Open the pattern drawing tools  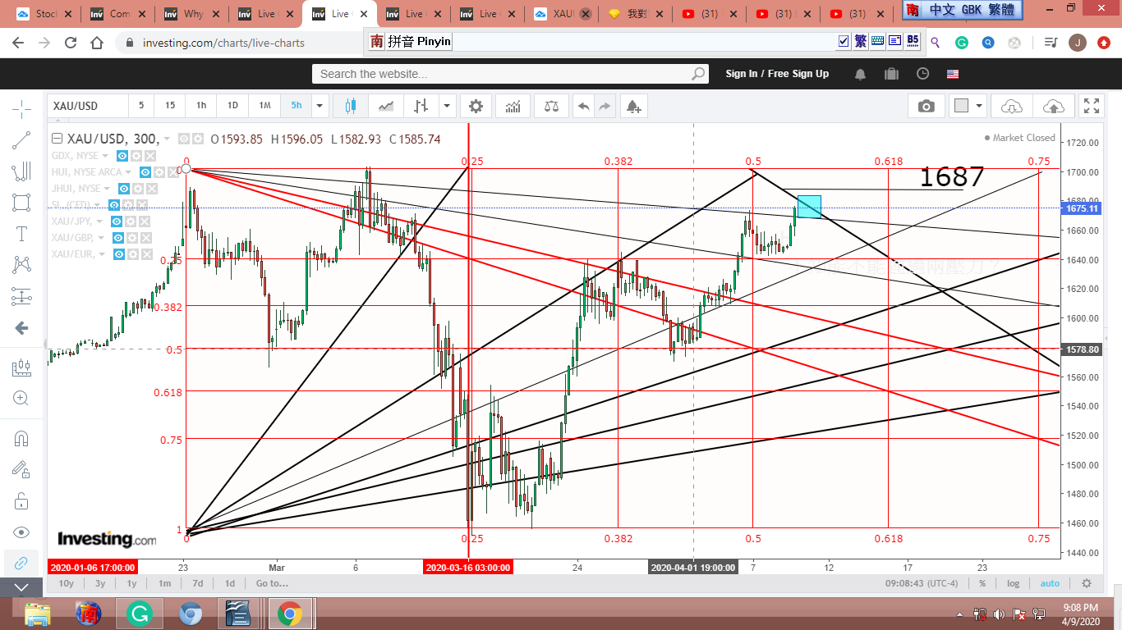coord(21,265)
